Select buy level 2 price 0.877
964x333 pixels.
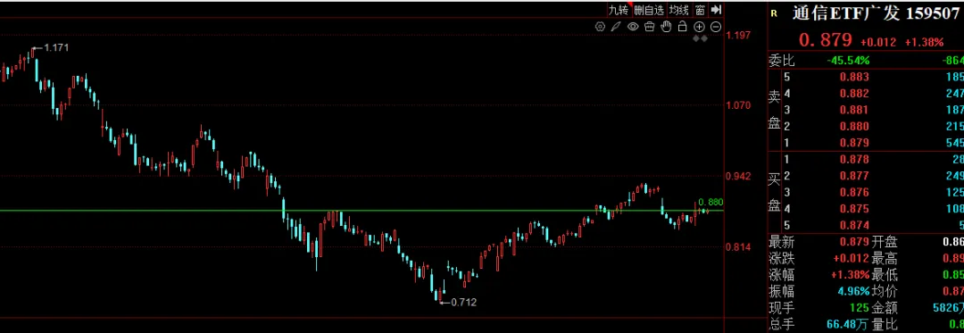[x=854, y=177]
